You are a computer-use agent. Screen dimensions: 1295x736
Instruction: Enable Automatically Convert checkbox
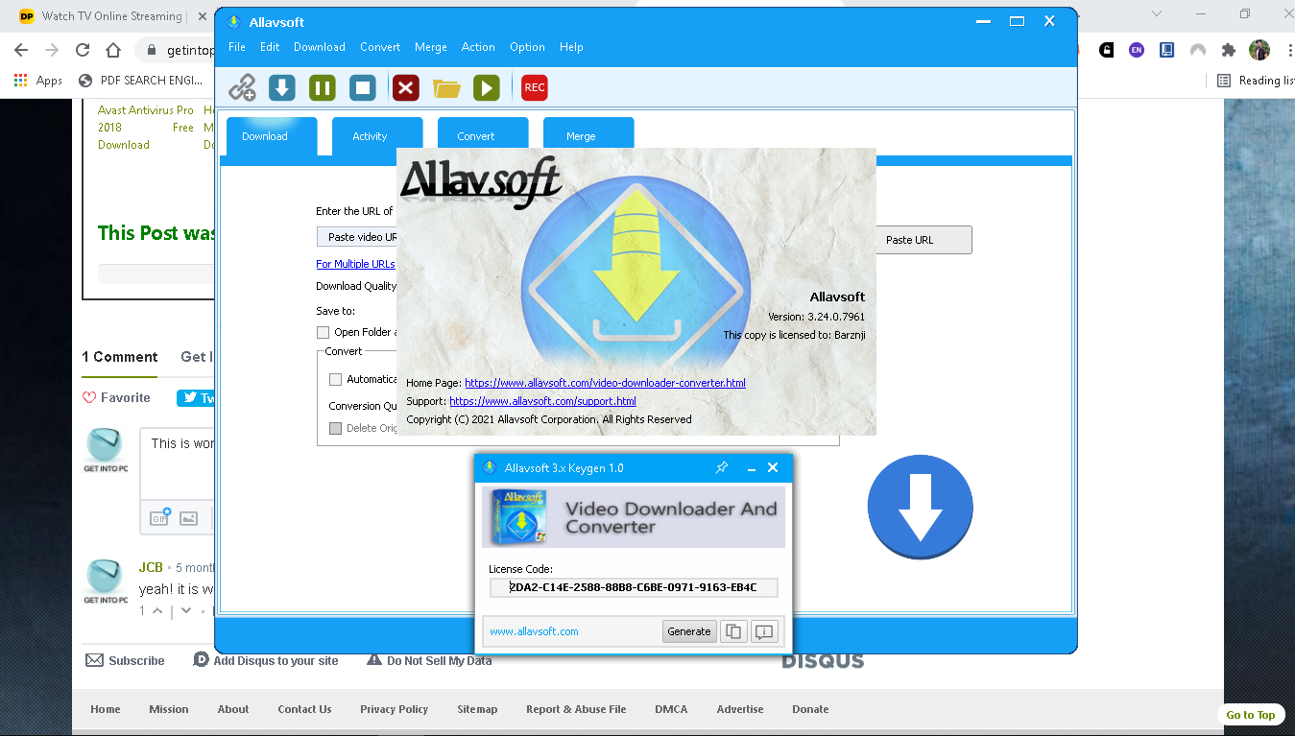tap(335, 379)
